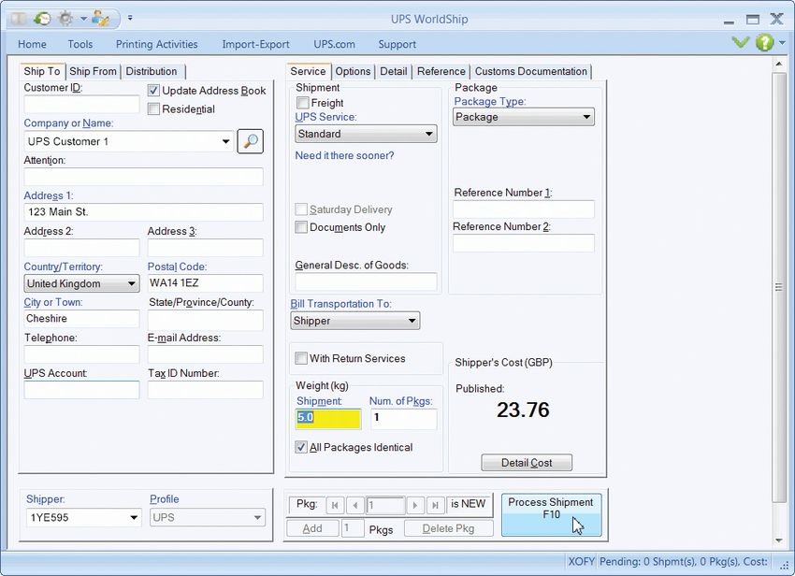Expand the arrow next to the help icon
The image size is (795, 576).
click(x=782, y=43)
